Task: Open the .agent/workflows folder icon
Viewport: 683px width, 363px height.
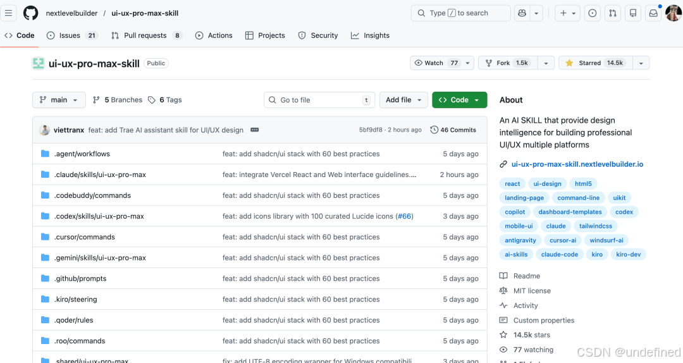Action: pyautogui.click(x=45, y=154)
